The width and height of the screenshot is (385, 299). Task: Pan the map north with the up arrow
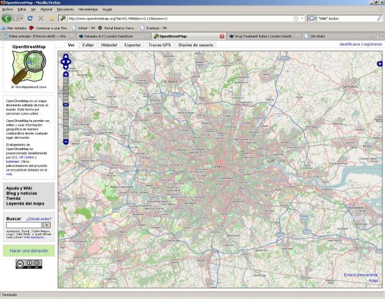point(66,56)
